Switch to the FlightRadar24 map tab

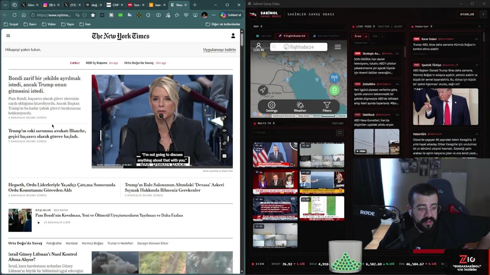click(292, 36)
